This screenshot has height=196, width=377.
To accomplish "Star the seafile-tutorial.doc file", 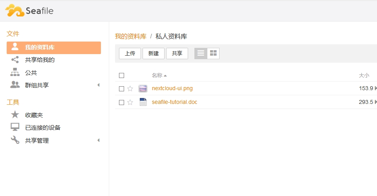I will tap(130, 102).
